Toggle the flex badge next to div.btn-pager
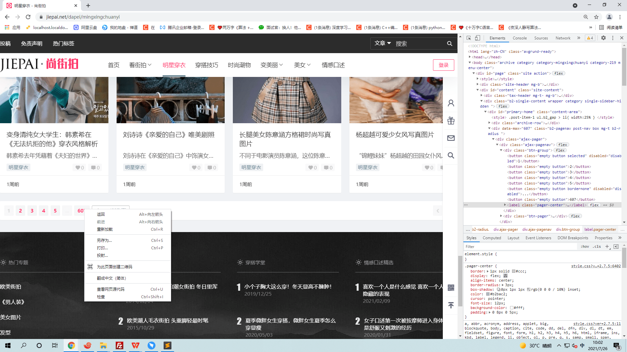The image size is (627, 352). pyautogui.click(x=575, y=216)
